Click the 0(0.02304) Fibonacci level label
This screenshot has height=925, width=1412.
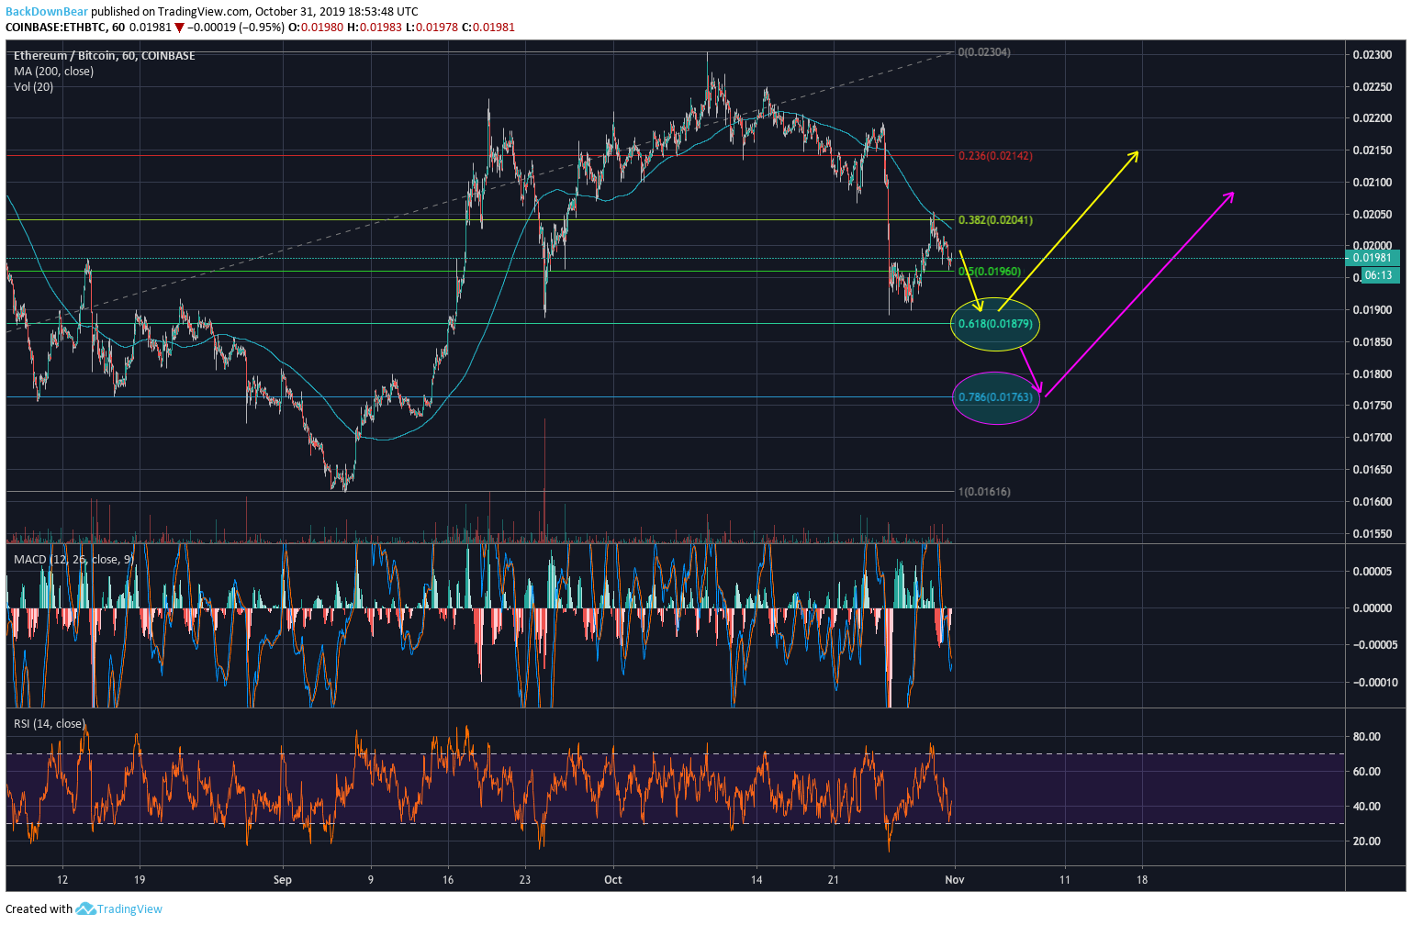[984, 52]
